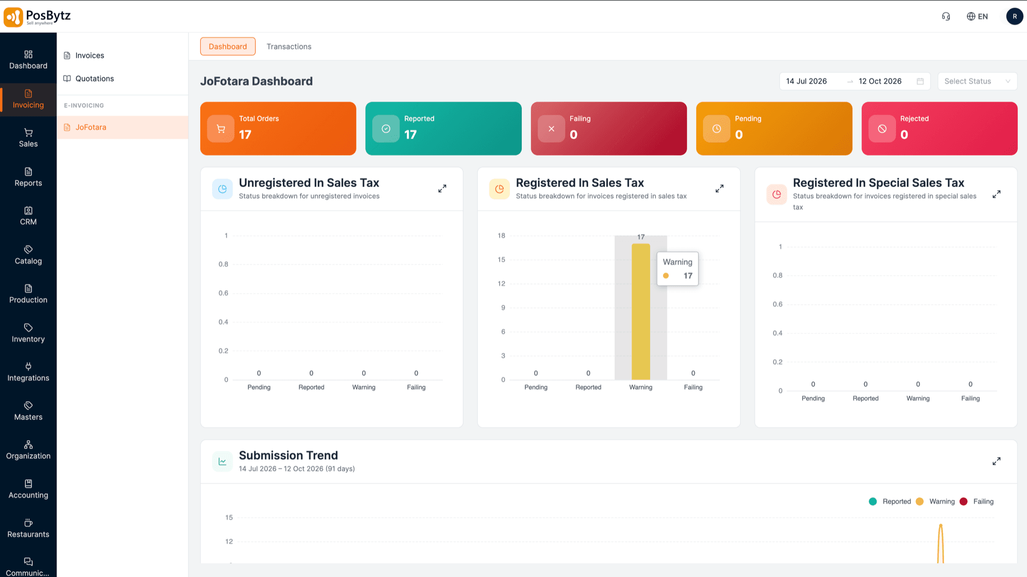Toggle Reported series in trend legend
This screenshot has width=1027, height=577.
[x=890, y=501]
